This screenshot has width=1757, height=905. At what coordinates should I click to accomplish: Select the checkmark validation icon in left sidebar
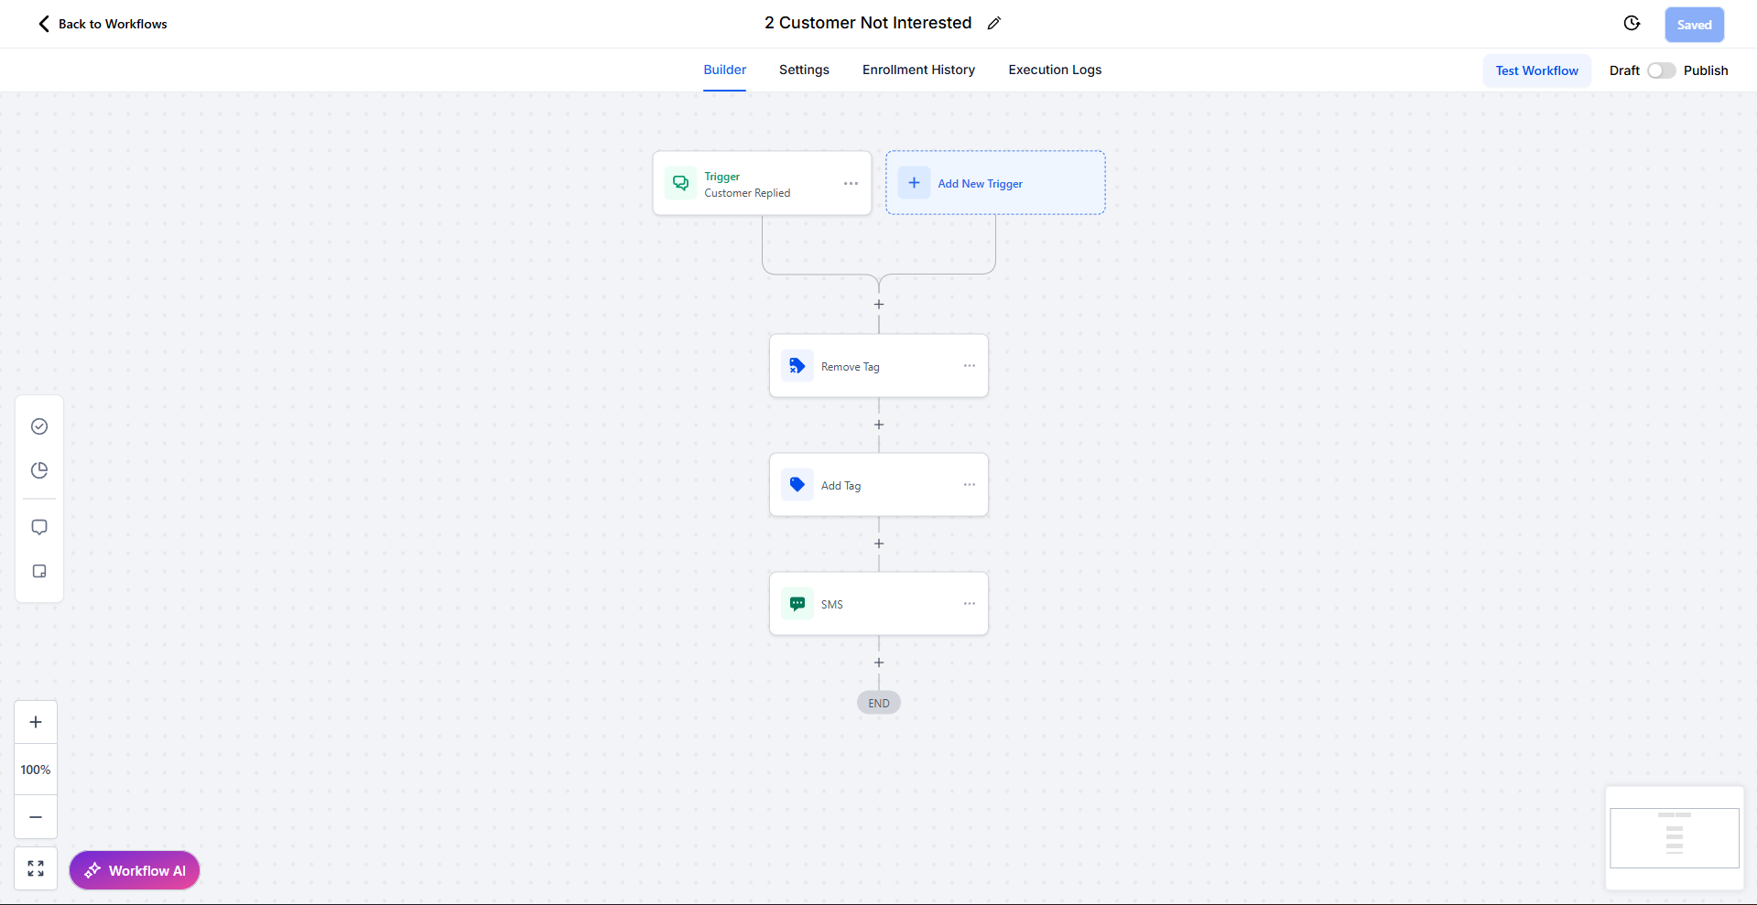38,426
